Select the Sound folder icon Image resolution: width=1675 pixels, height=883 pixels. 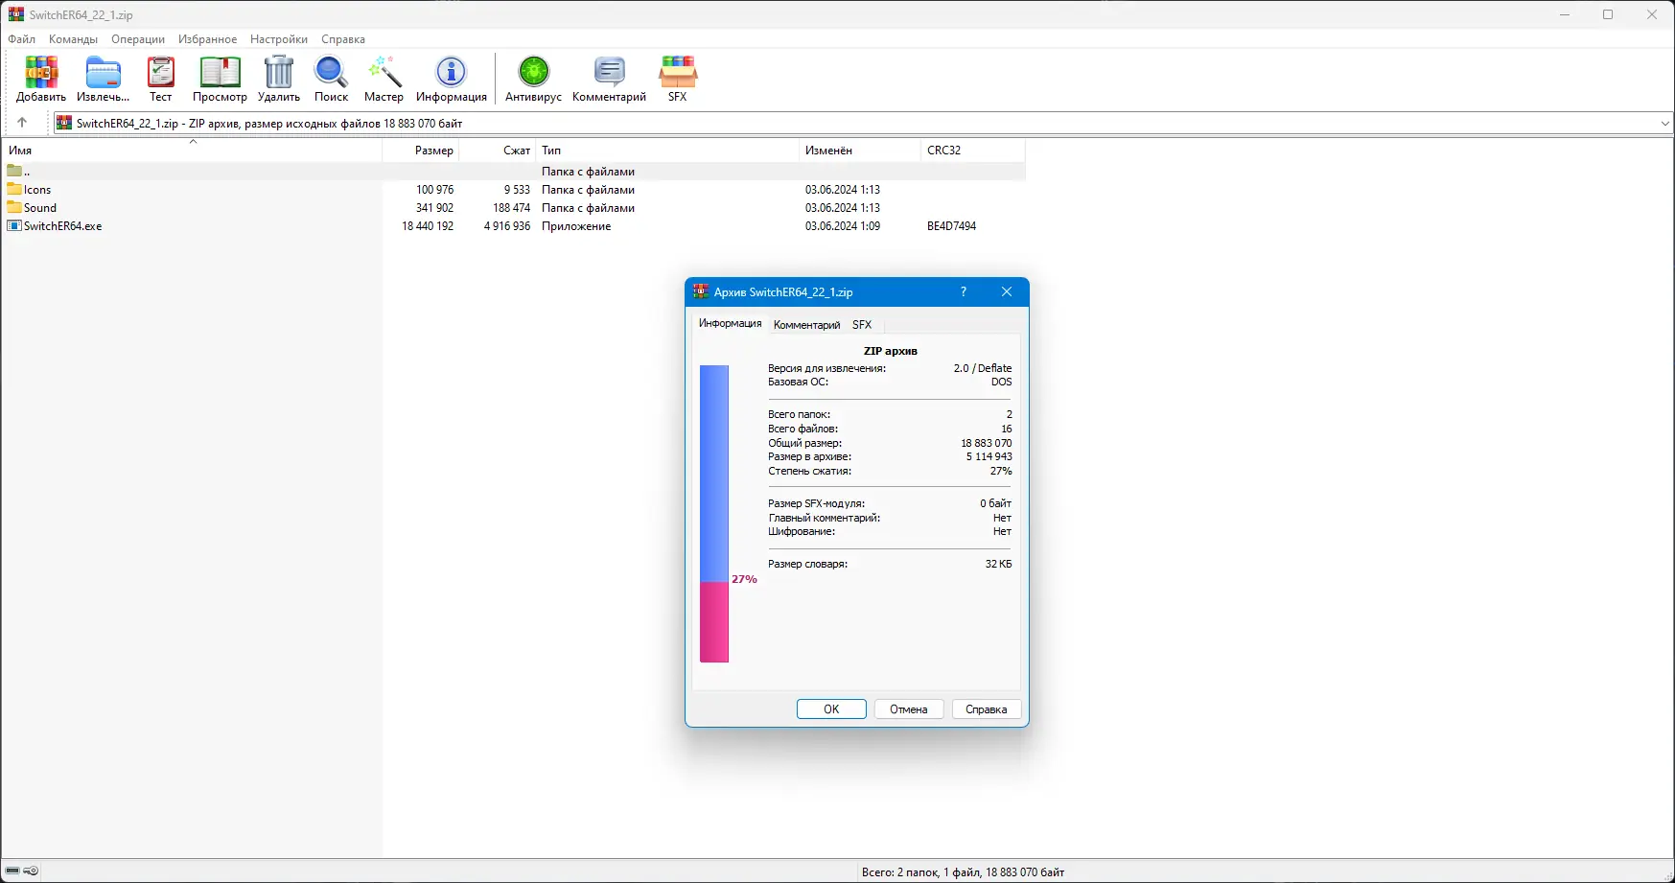(14, 207)
